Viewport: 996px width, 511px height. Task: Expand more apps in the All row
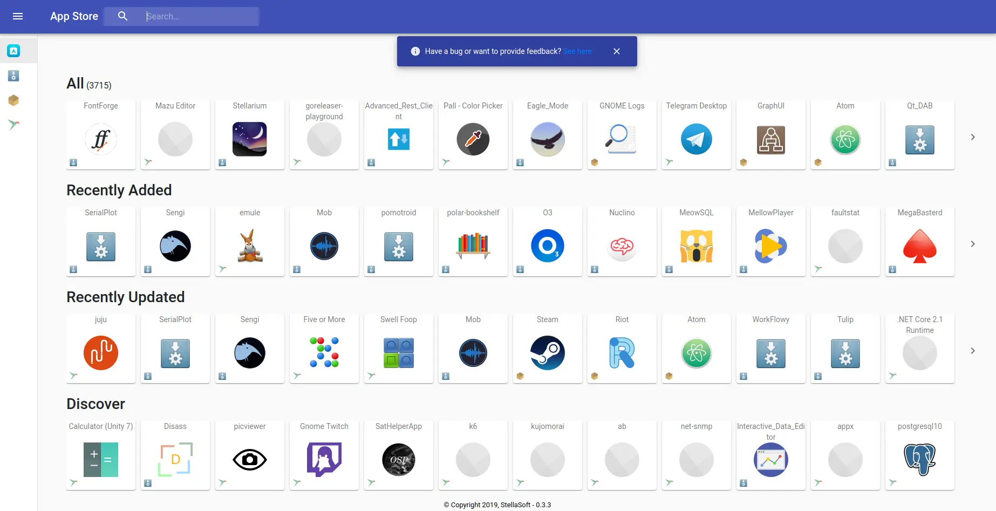click(972, 137)
